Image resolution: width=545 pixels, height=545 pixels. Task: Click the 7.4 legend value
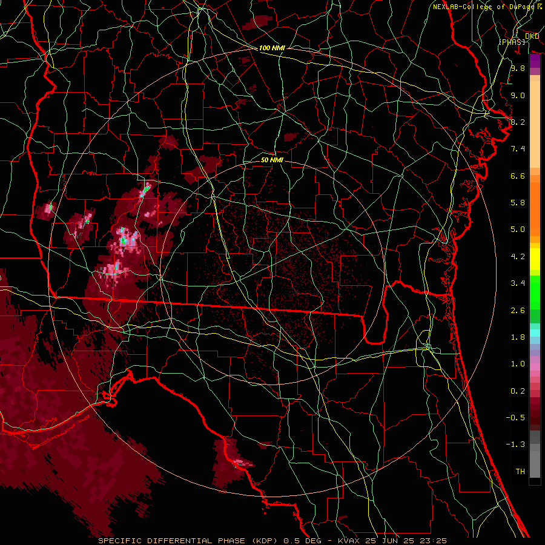518,149
